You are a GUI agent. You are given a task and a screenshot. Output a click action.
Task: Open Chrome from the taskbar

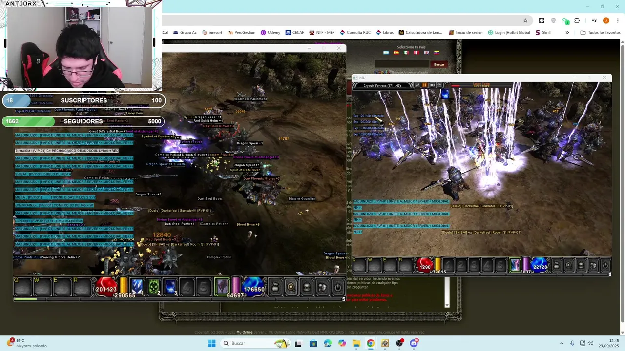pos(371,343)
